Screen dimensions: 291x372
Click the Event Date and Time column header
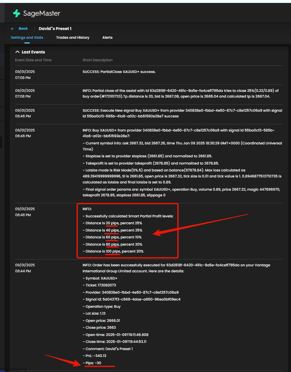pos(33,60)
